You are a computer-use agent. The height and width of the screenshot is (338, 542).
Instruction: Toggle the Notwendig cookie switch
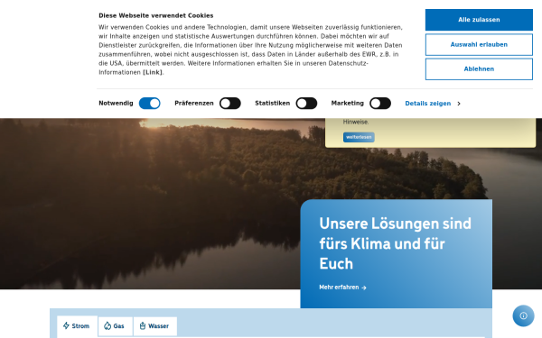click(150, 103)
